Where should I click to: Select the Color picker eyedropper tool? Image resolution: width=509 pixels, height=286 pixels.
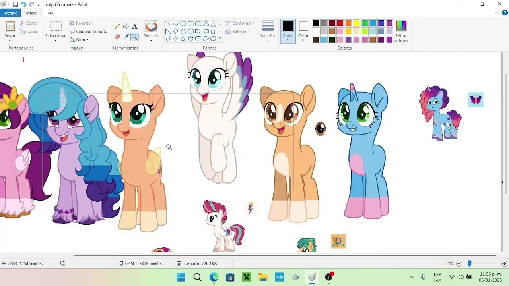126,37
